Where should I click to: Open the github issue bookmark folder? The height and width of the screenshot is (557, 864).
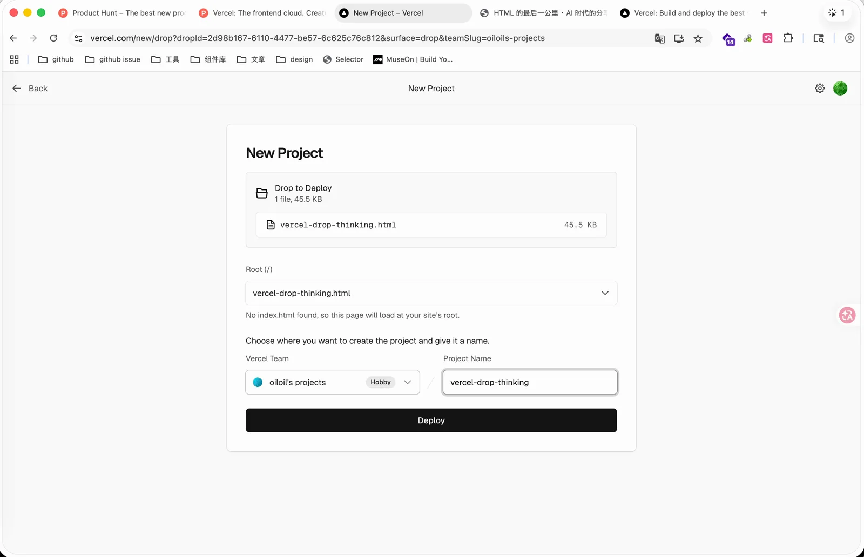tap(113, 59)
